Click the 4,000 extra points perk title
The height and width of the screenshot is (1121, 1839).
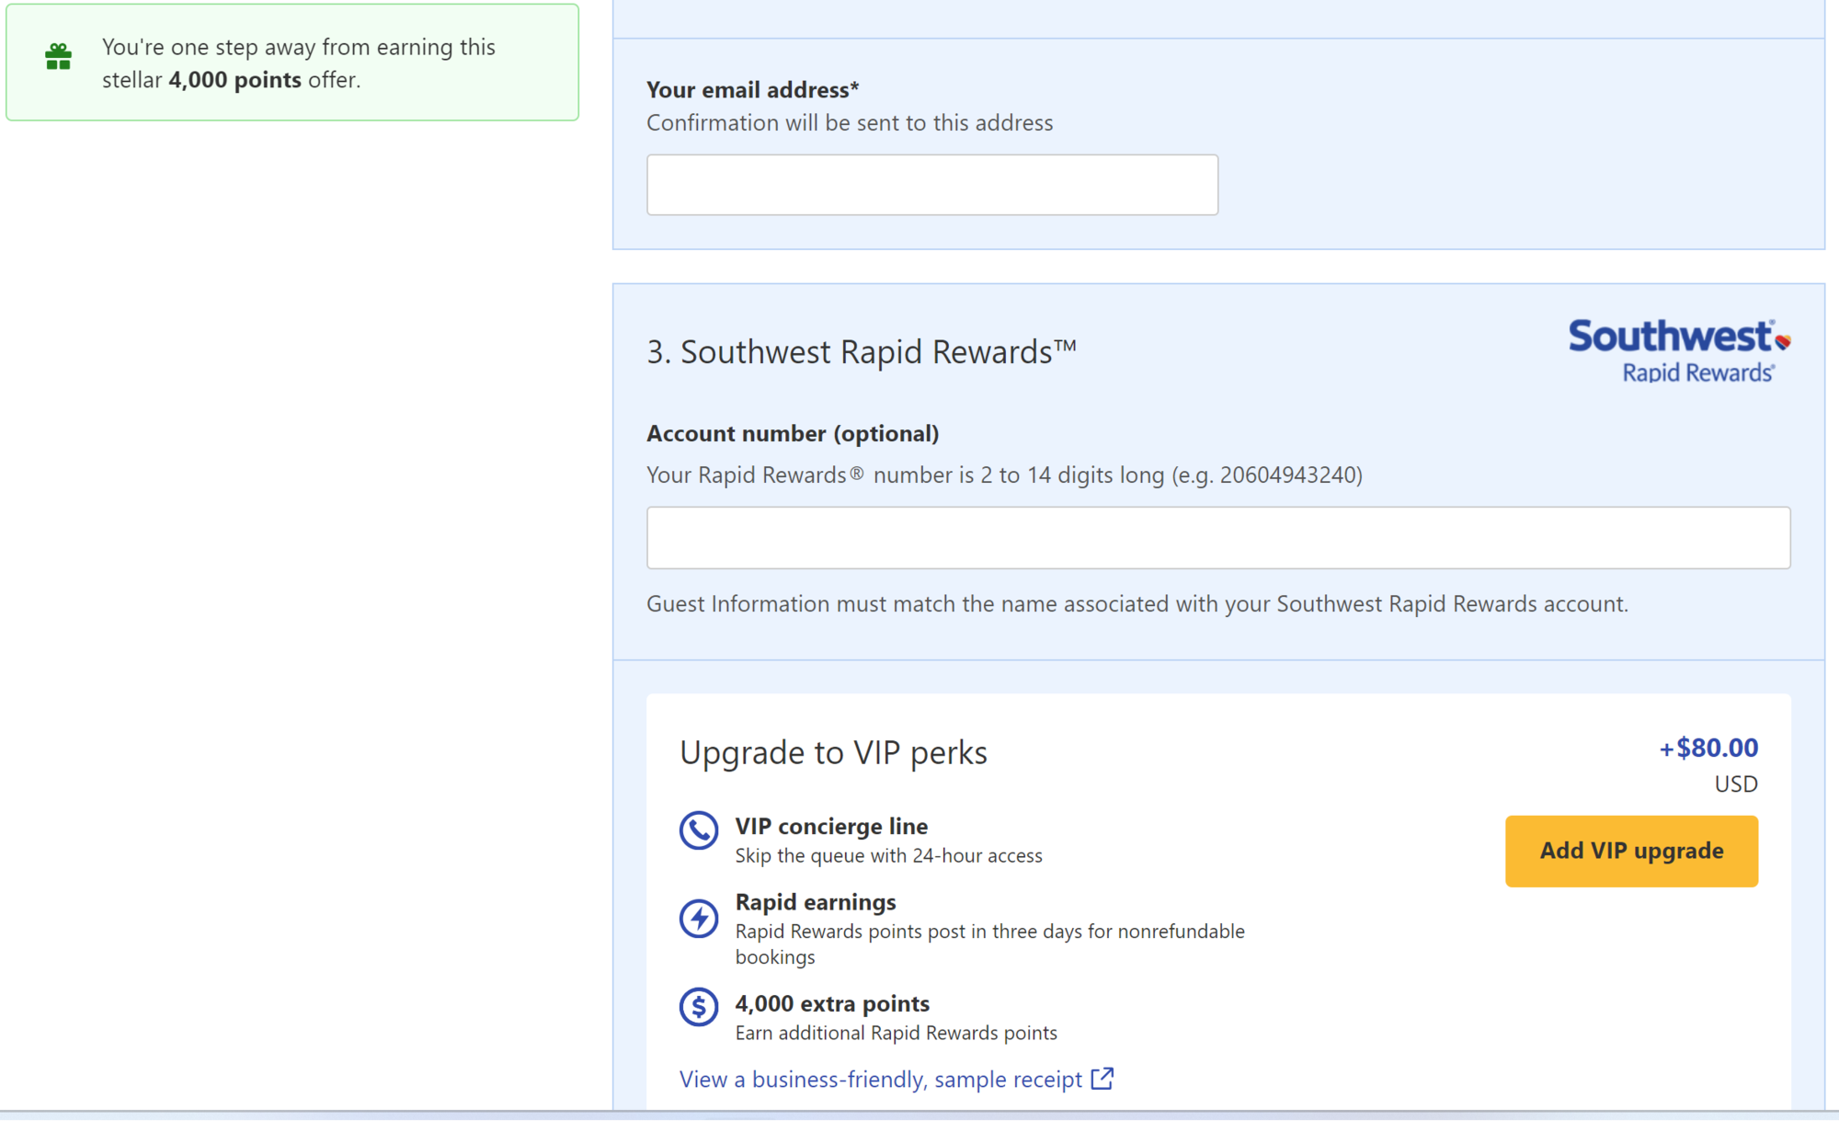point(831,1003)
